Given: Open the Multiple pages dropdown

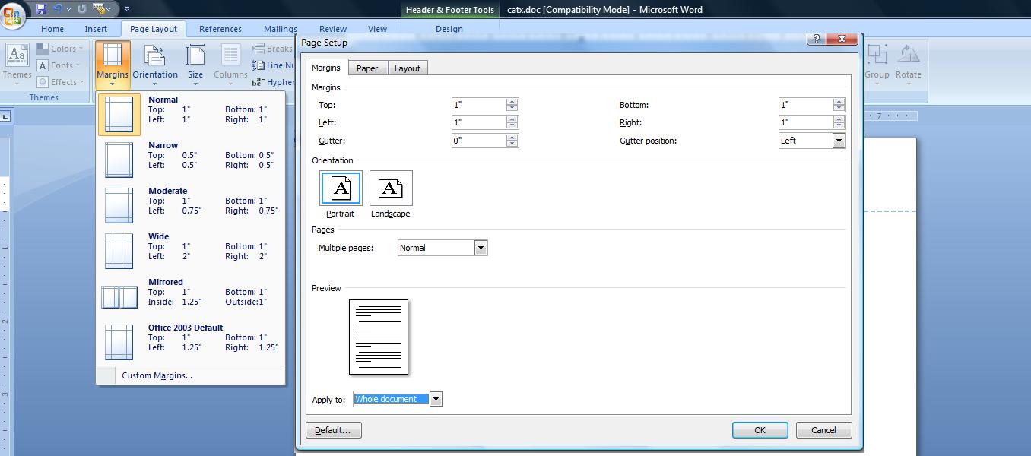Looking at the screenshot, I should (x=481, y=248).
